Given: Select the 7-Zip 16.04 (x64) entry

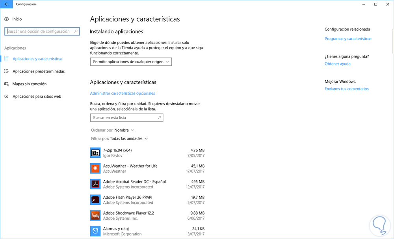Looking at the screenshot, I should pos(147,153).
